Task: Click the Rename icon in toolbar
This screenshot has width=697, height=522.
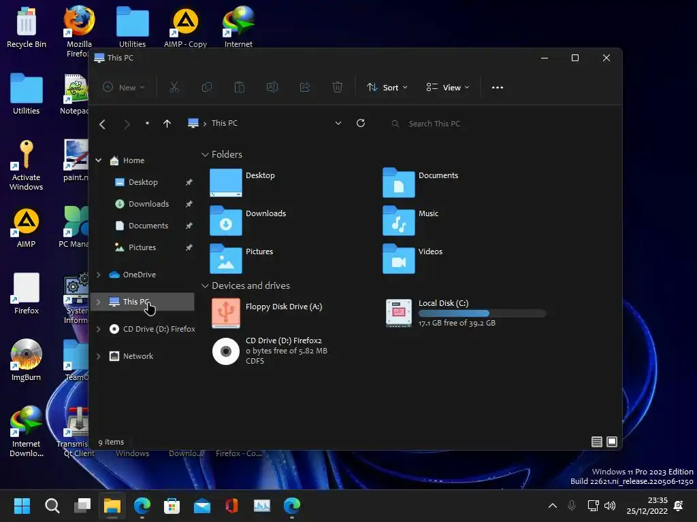Action: 272,88
